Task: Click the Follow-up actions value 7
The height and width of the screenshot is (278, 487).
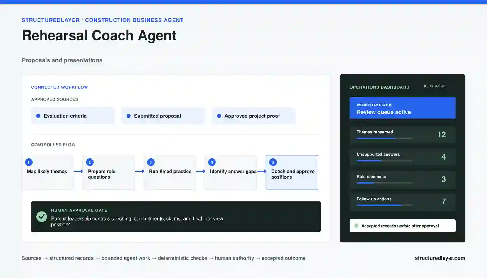Action: [444, 201]
